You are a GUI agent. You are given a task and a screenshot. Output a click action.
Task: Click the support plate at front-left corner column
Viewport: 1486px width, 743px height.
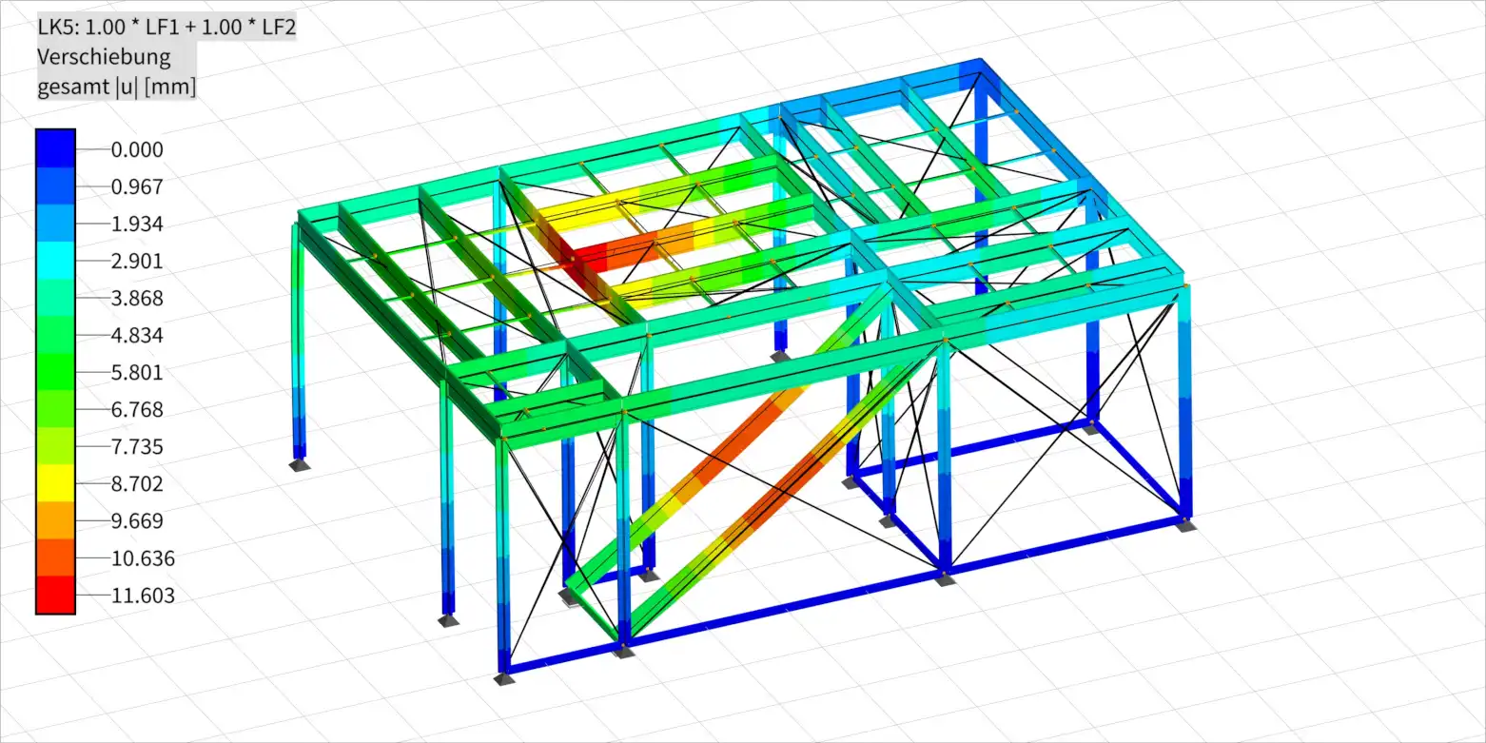pos(505,678)
